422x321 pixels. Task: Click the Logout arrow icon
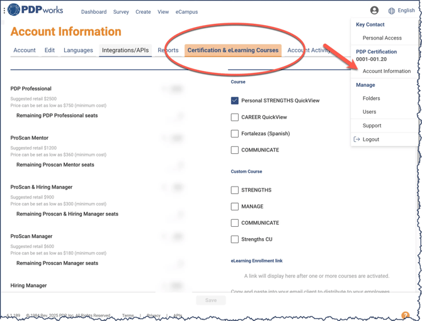point(356,139)
